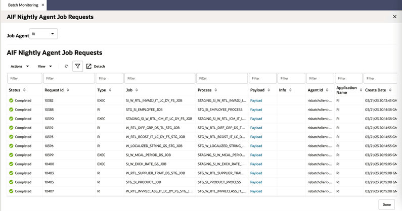
Task: Click green Completed icon for request 10388
Action: tap(11, 110)
